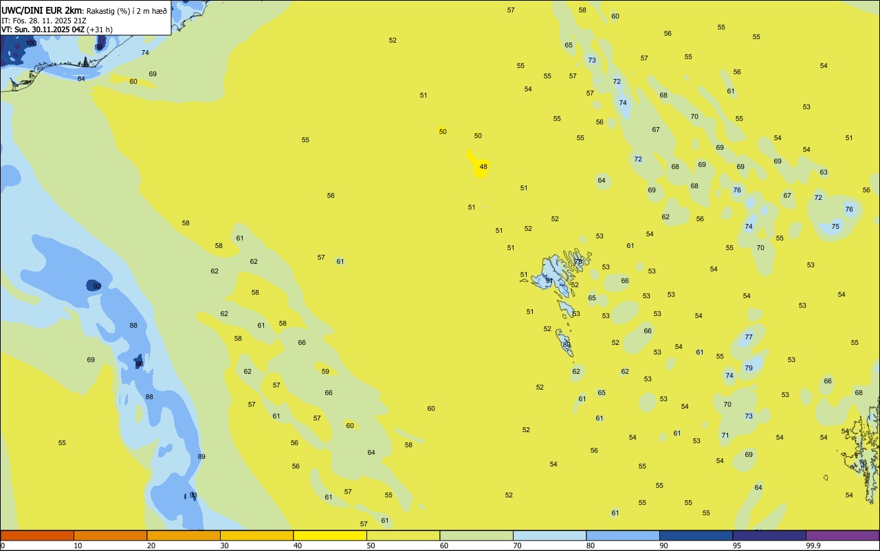Click the '89' value in the blue band
880x551 pixels.
click(201, 457)
